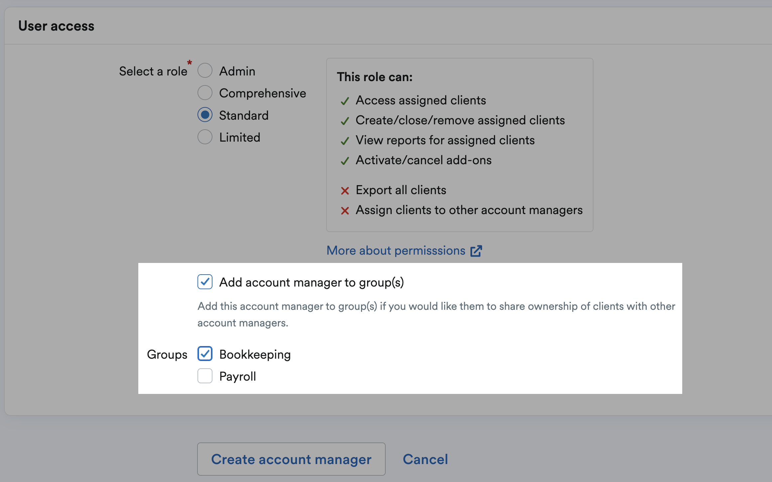The width and height of the screenshot is (772, 482).
Task: Toggle Add account manager to group(s) checkbox
Action: 205,282
